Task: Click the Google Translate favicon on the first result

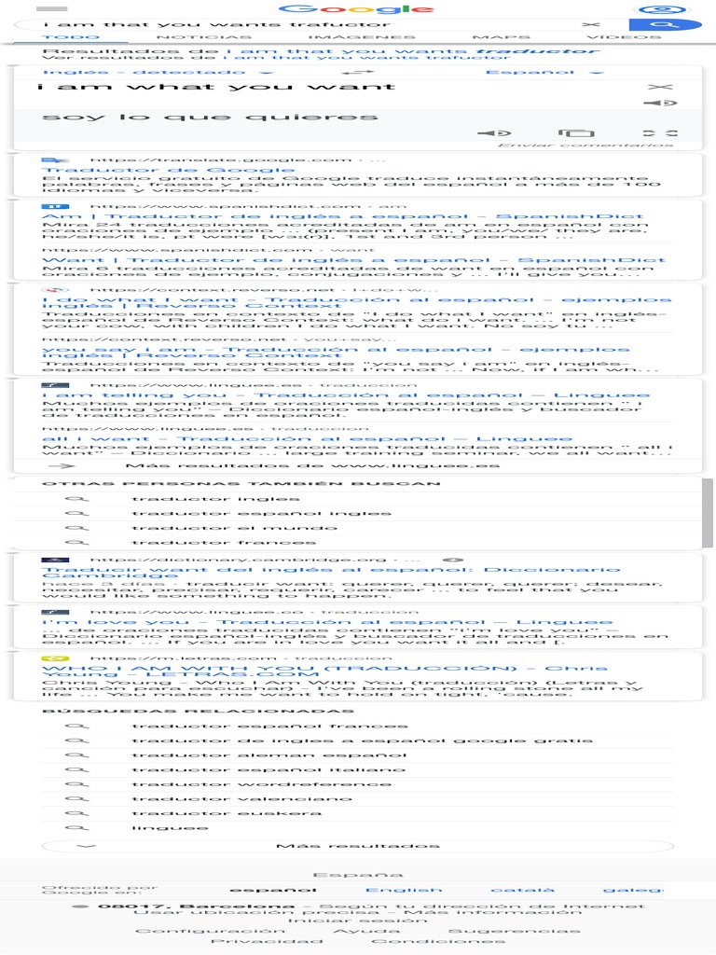Action: (55, 160)
